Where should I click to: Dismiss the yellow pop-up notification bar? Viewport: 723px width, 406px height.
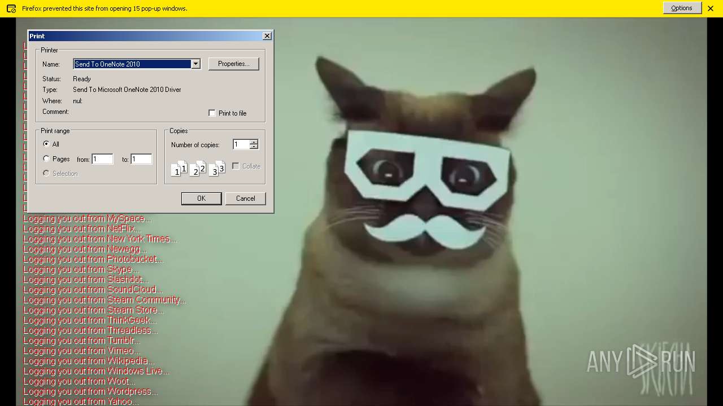(711, 8)
